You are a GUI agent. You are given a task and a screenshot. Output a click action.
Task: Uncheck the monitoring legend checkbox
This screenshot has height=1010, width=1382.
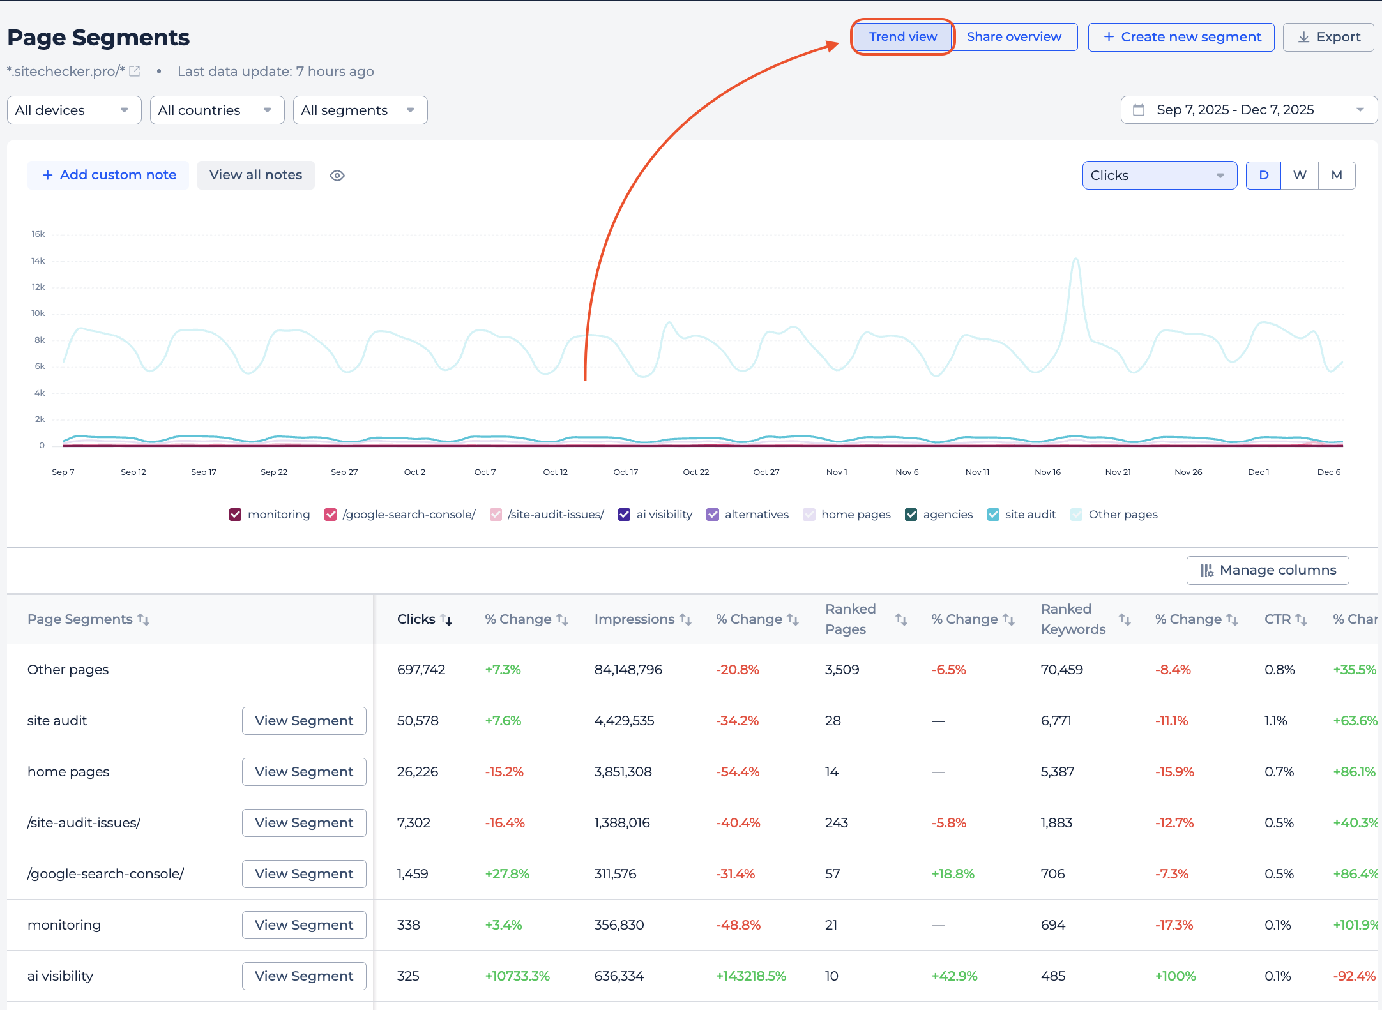(236, 515)
